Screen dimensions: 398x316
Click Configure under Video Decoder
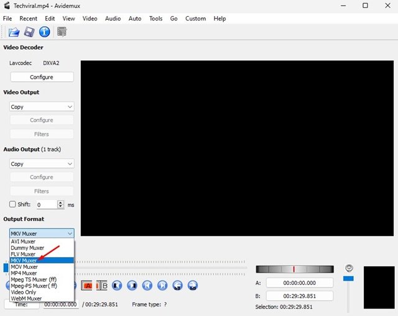[x=42, y=77]
